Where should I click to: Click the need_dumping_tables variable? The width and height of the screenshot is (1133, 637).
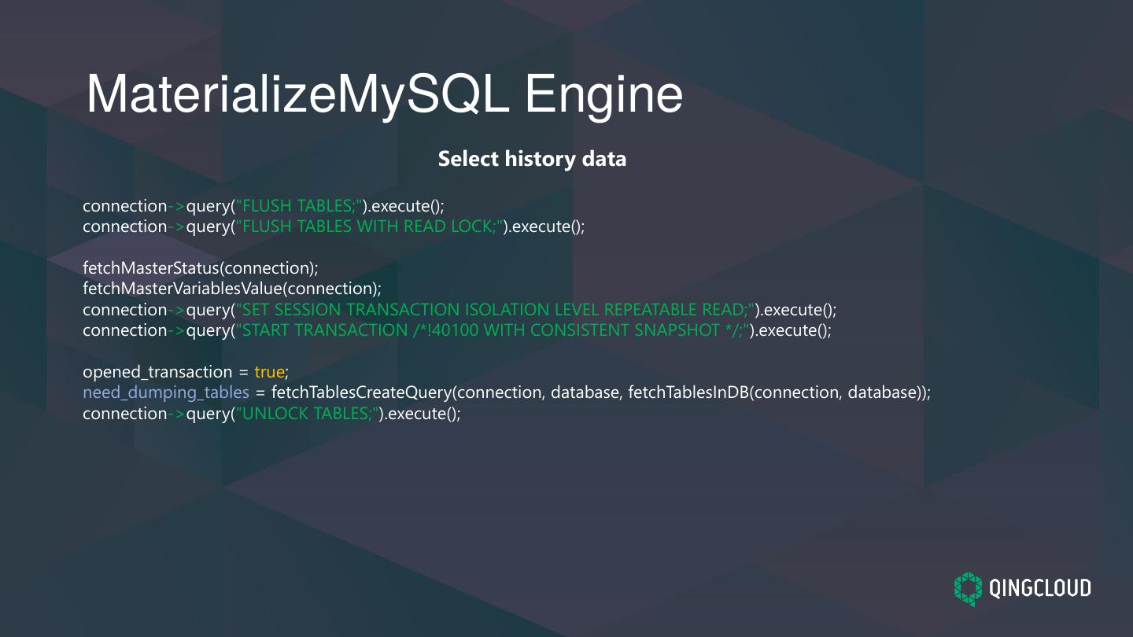165,392
